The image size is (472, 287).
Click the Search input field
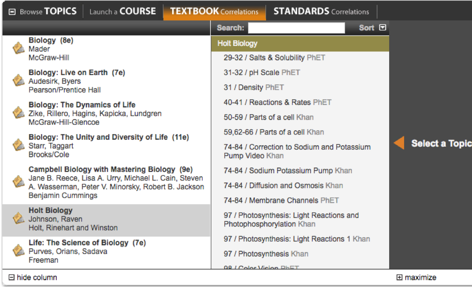point(297,28)
